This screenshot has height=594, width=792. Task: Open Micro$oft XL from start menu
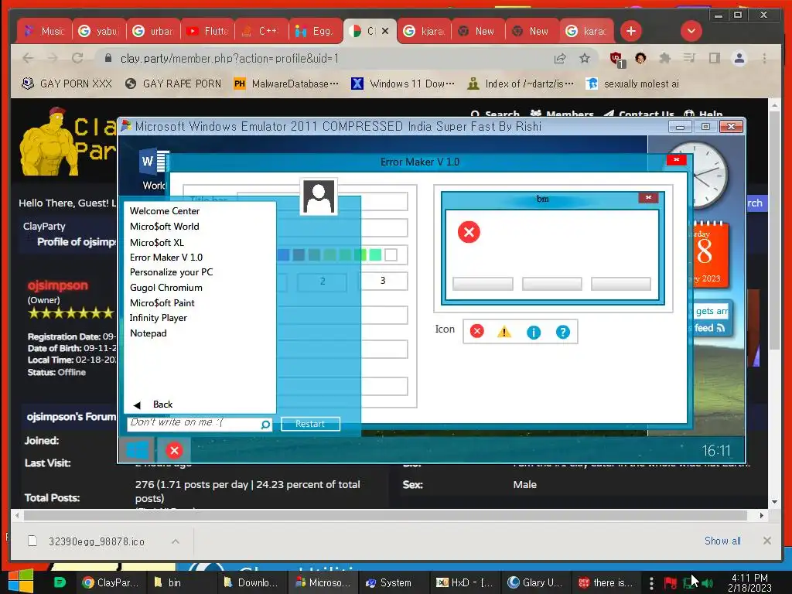pos(156,242)
